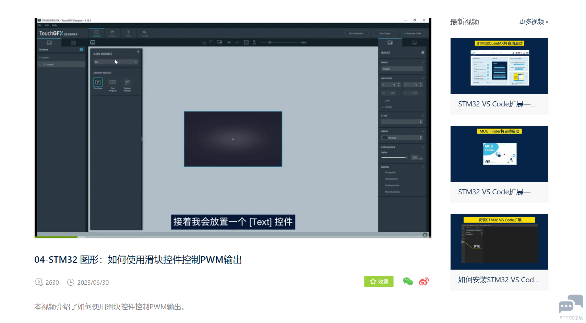Open STM32CubeMX auto-start video thumbnail

499,66
